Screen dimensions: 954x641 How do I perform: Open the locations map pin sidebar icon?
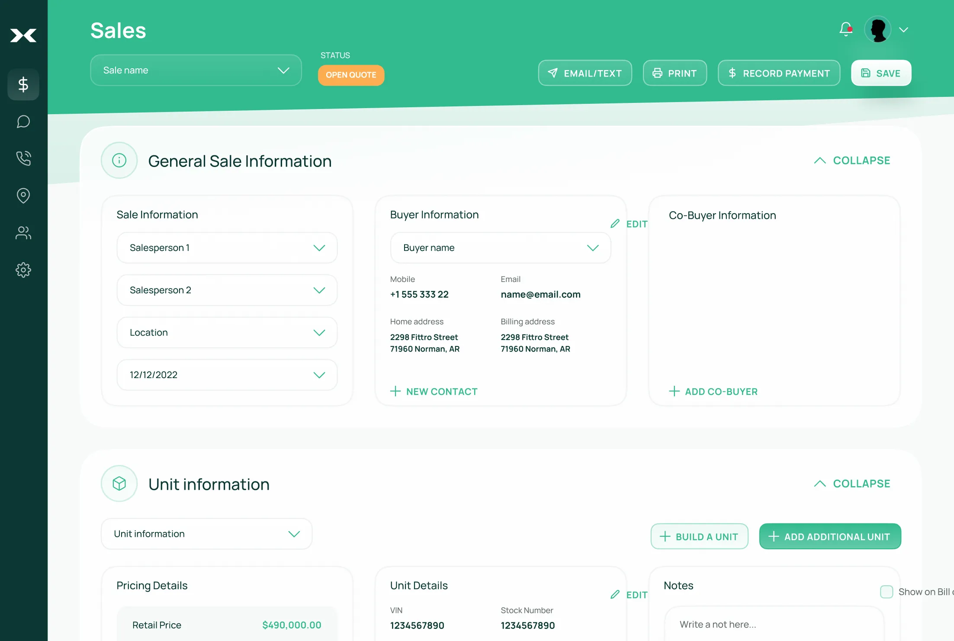(x=23, y=196)
